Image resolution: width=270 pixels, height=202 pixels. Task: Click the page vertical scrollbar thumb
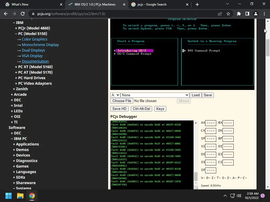[268, 48]
